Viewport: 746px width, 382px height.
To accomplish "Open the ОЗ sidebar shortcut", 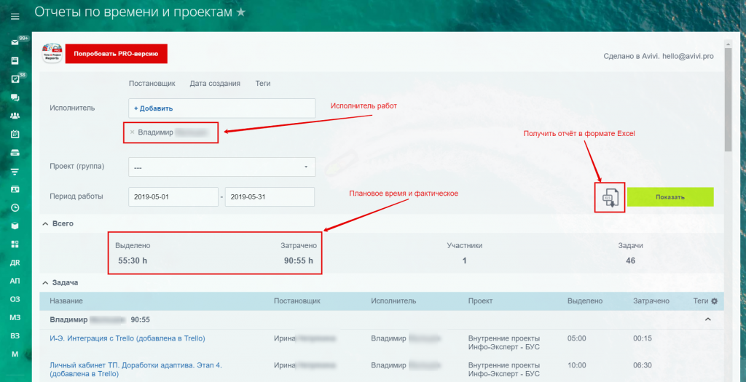I will click(15, 299).
